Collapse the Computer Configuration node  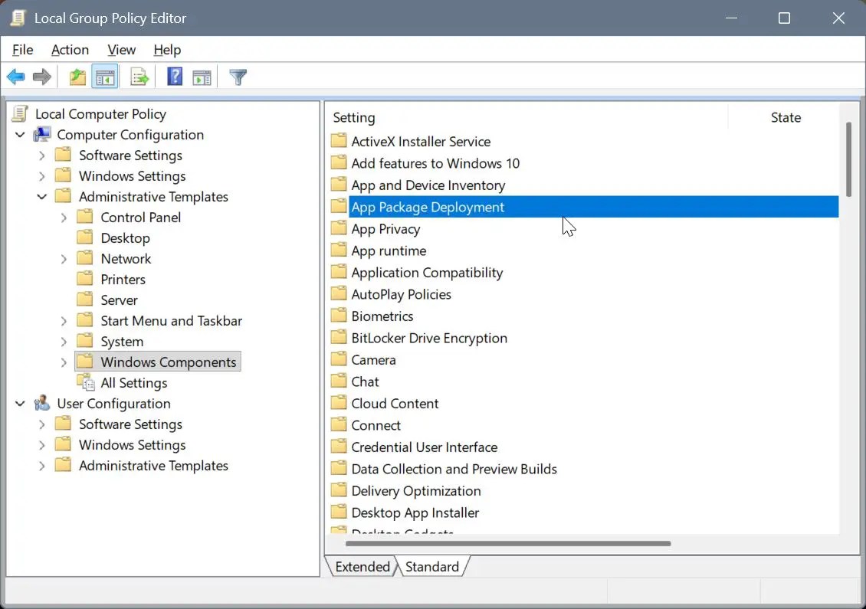tap(20, 135)
